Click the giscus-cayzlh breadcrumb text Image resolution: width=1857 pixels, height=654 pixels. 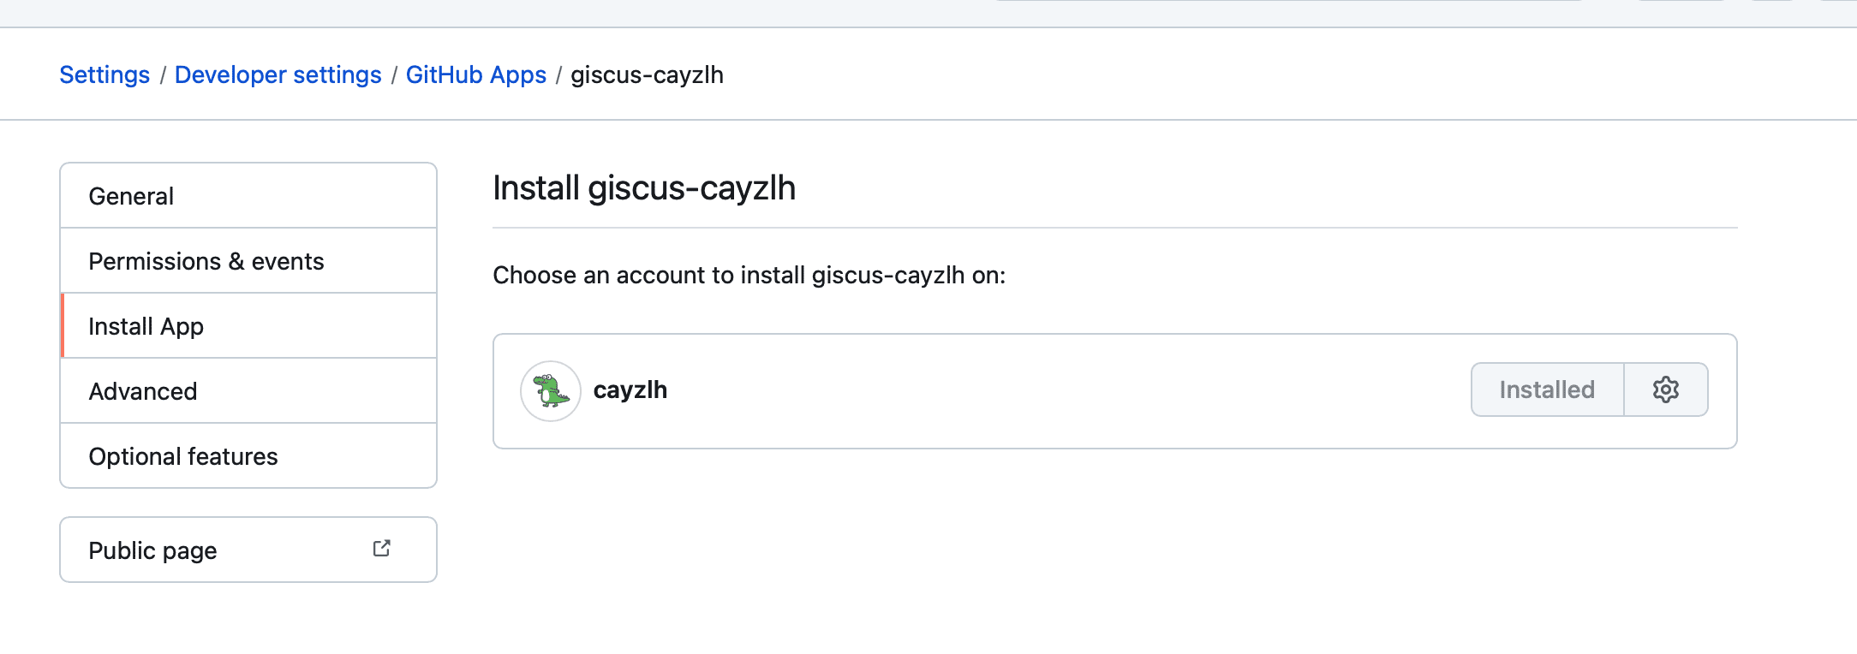click(647, 75)
